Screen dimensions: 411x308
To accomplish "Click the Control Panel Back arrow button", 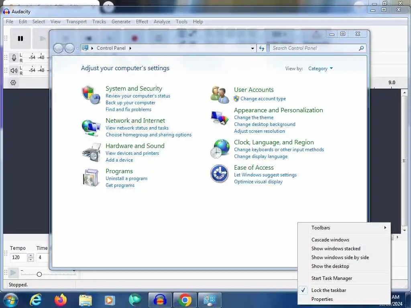I will (58, 48).
